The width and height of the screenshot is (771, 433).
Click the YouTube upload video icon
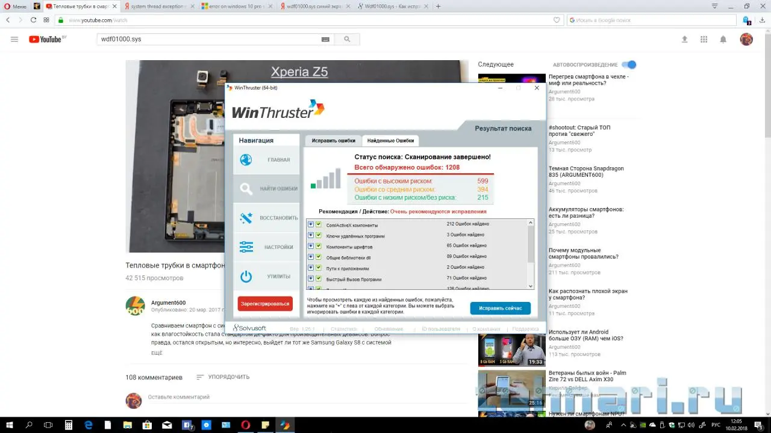click(684, 39)
